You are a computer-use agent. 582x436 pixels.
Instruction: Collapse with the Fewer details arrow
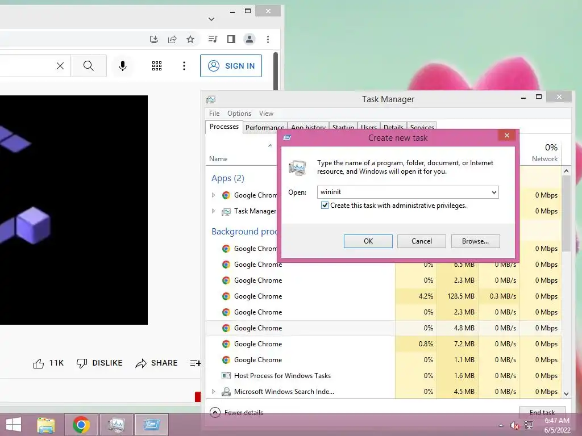pyautogui.click(x=215, y=412)
